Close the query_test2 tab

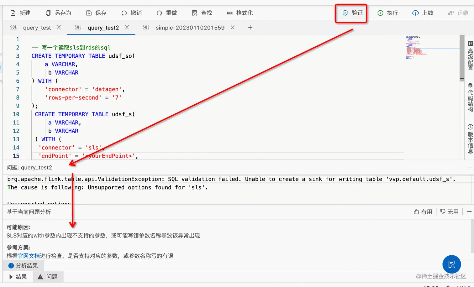[x=127, y=27]
